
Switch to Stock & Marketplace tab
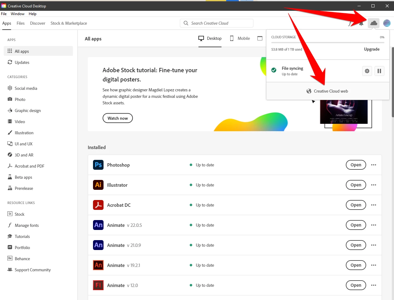(69, 23)
